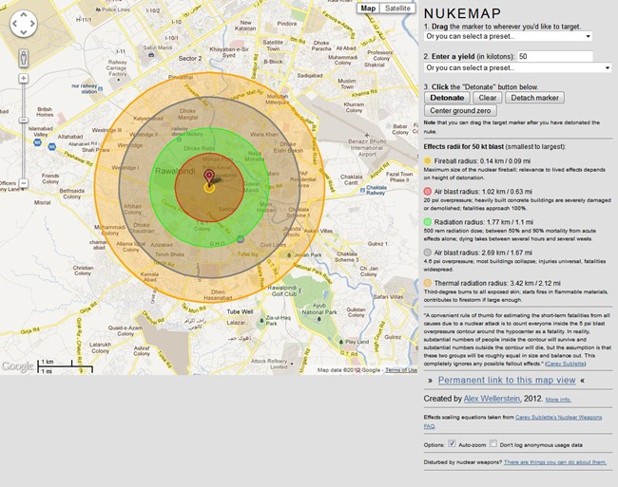Viewport: 618px width, 487px height.
Task: Click the red target marker at ground zero
Action: point(210,177)
